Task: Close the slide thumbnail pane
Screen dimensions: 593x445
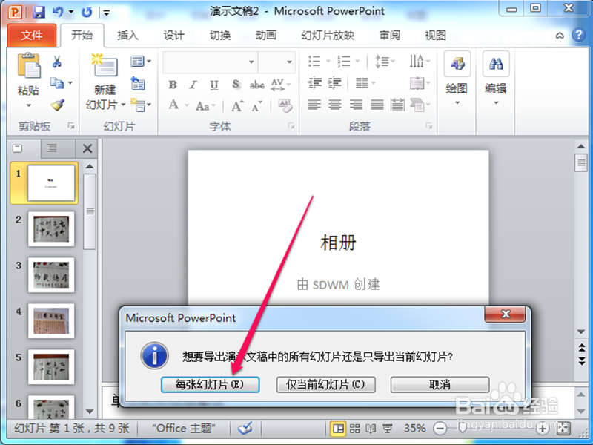Action: coord(87,149)
